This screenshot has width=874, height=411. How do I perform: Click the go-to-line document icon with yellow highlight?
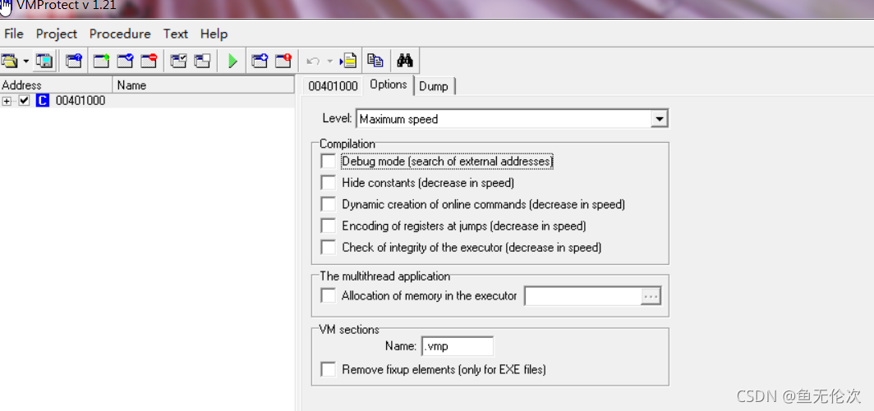[x=347, y=61]
